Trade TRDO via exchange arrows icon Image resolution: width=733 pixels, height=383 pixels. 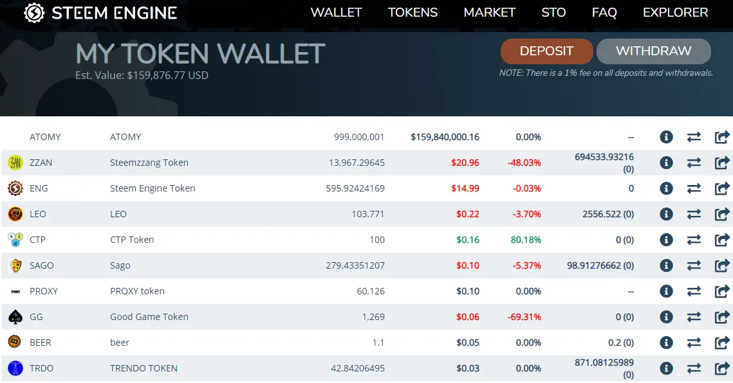tap(694, 368)
